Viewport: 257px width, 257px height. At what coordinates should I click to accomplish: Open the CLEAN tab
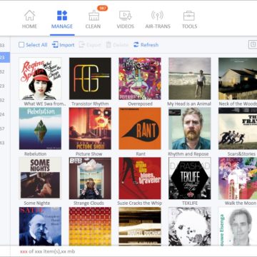[x=93, y=19]
